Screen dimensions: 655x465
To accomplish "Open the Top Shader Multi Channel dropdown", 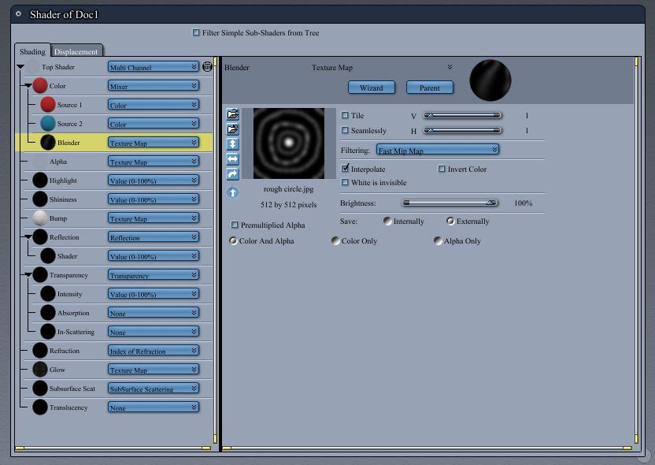I will coord(153,67).
